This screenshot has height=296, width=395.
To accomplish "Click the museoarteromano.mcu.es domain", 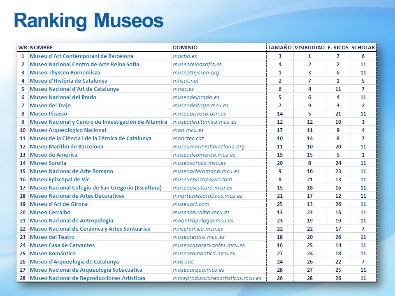I will click(x=206, y=171).
